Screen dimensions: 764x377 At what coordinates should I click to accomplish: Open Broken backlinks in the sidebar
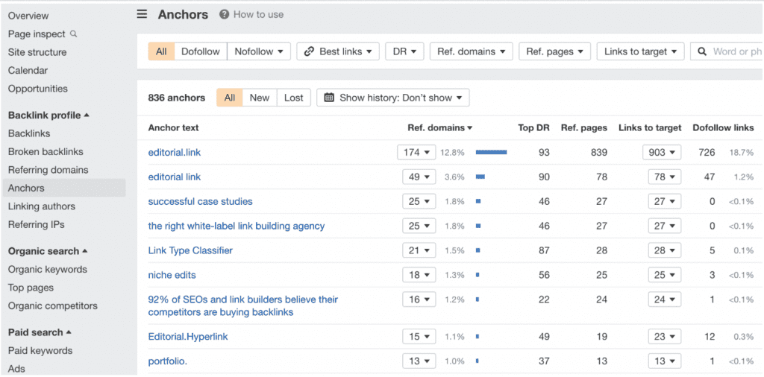46,152
